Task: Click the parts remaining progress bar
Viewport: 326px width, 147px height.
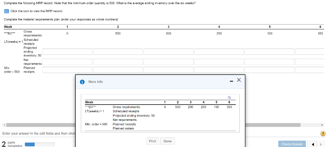Action: pyautogui.click(x=40, y=144)
